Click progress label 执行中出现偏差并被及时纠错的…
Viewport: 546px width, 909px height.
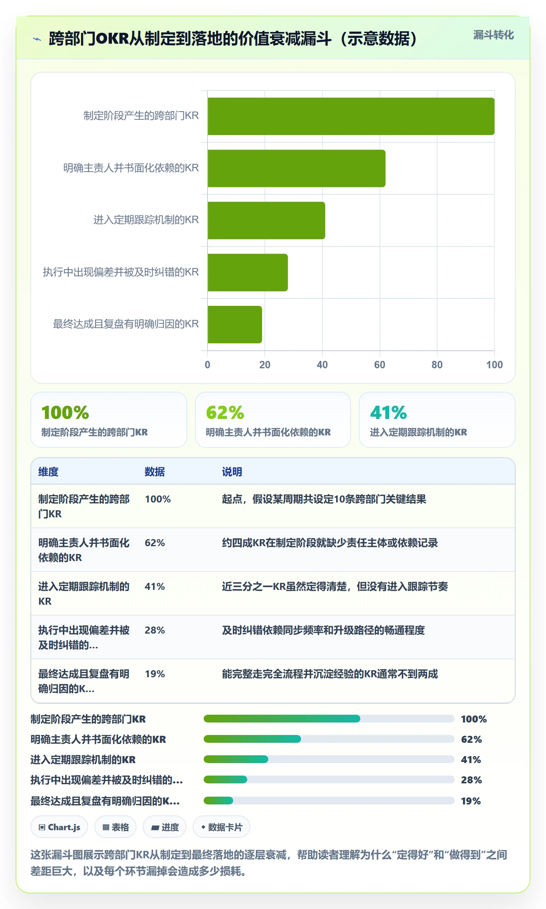coord(107,780)
